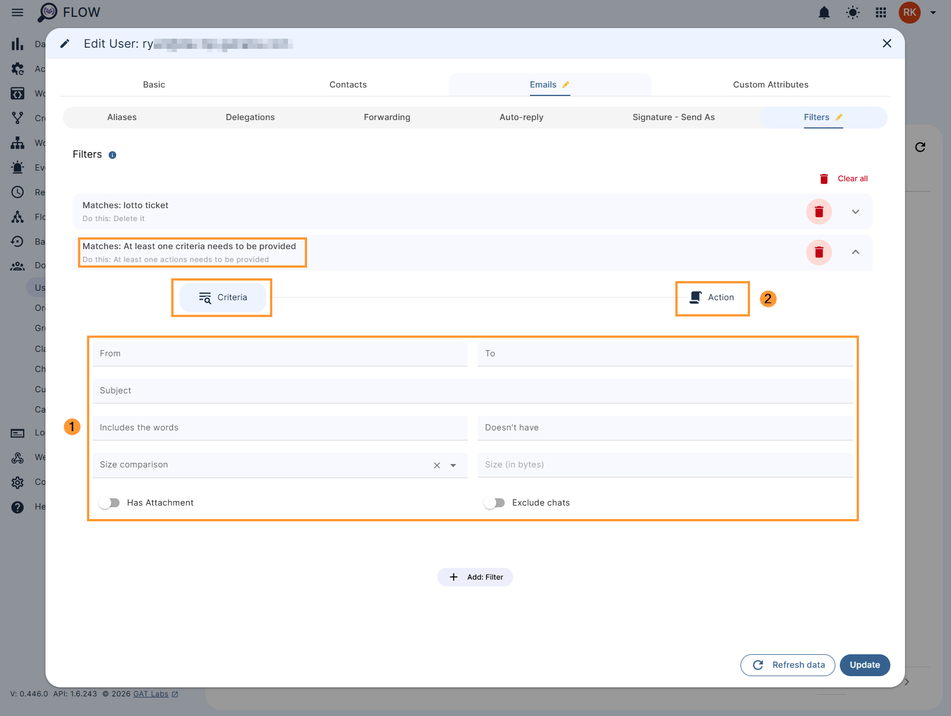The height and width of the screenshot is (716, 951).
Task: Open the Aliases sub-tab
Action: pyautogui.click(x=122, y=117)
